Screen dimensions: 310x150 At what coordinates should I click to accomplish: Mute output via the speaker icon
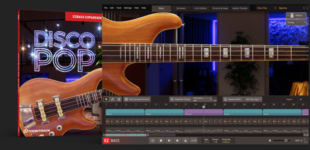tap(270, 140)
